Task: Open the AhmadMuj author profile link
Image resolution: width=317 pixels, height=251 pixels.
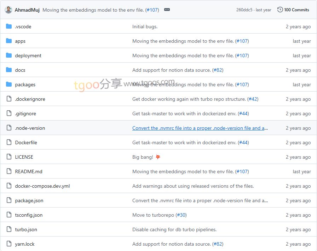Action: point(27,10)
